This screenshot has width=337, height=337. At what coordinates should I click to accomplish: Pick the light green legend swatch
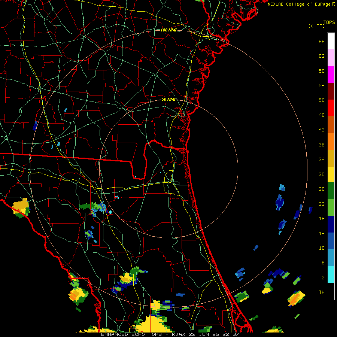click(331, 207)
